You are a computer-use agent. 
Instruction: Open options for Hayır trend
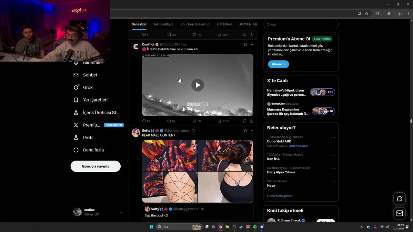tap(333, 182)
